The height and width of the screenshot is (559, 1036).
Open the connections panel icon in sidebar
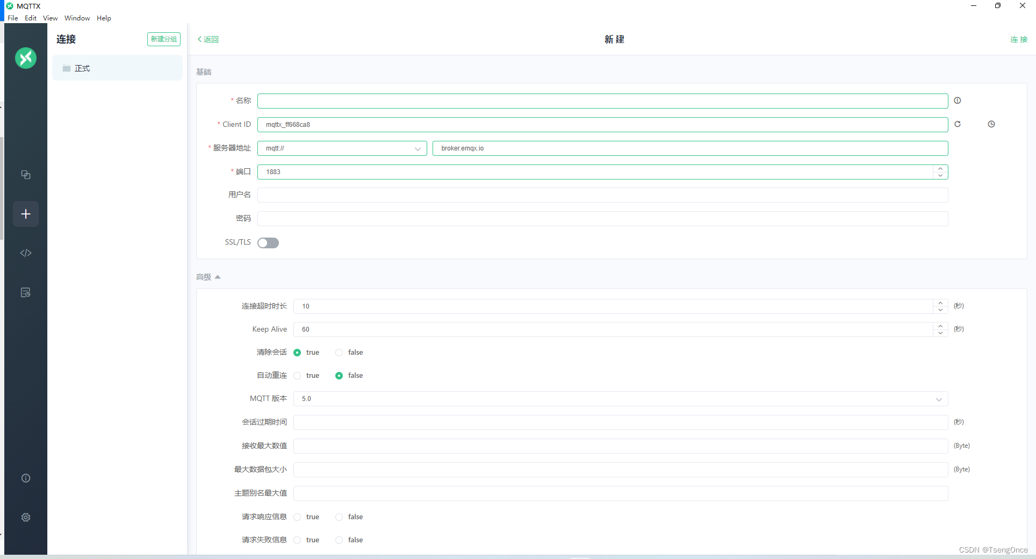click(25, 175)
